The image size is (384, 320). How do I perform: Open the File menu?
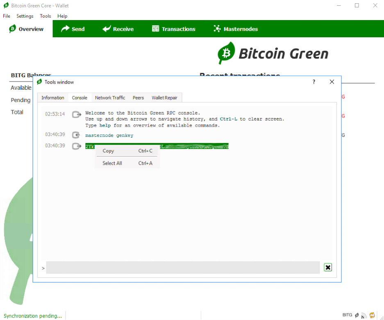click(7, 16)
